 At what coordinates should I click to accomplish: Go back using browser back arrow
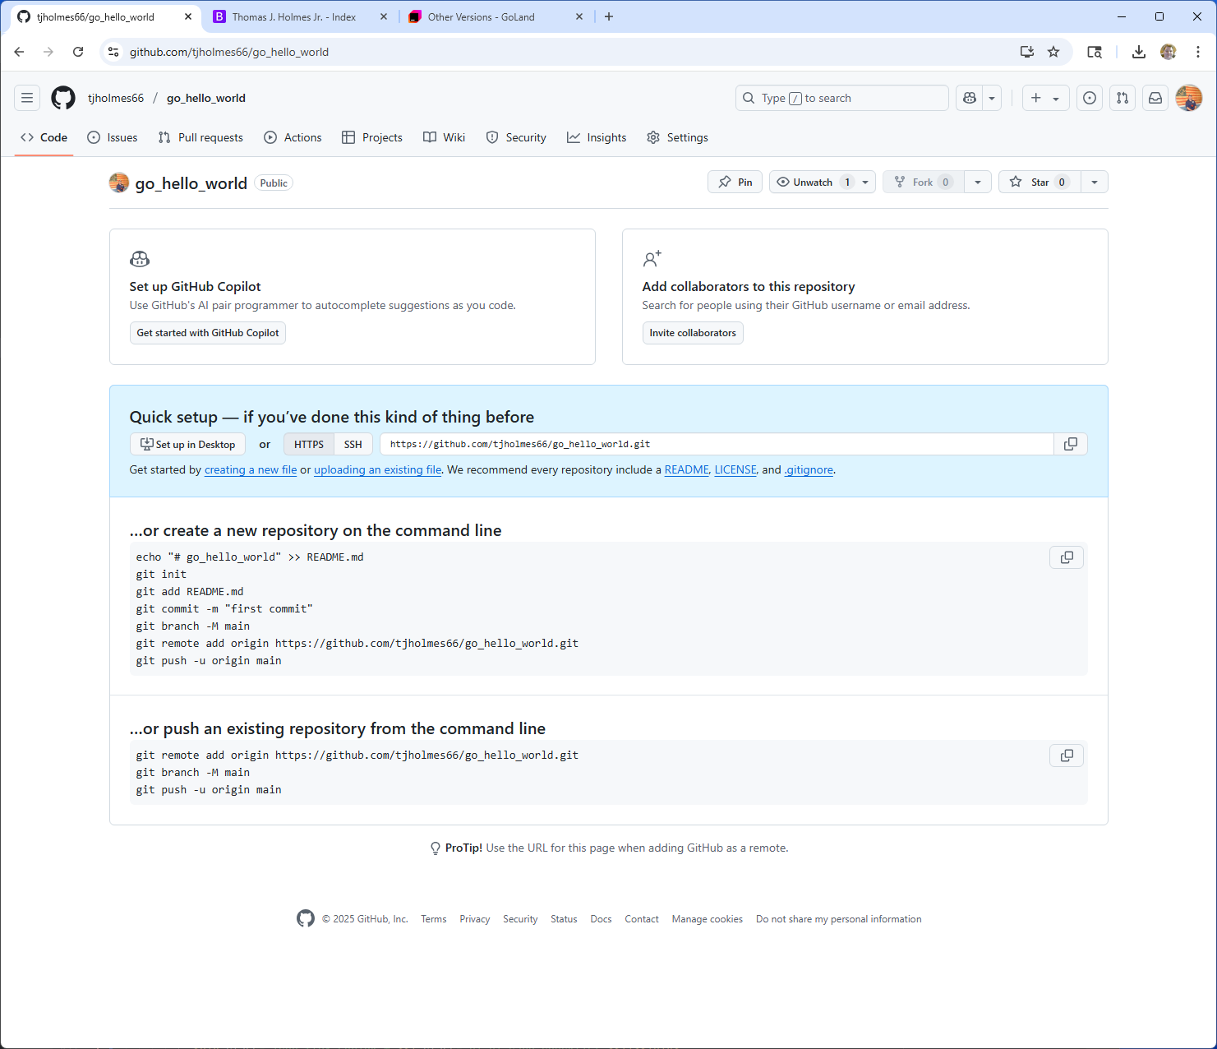[20, 52]
